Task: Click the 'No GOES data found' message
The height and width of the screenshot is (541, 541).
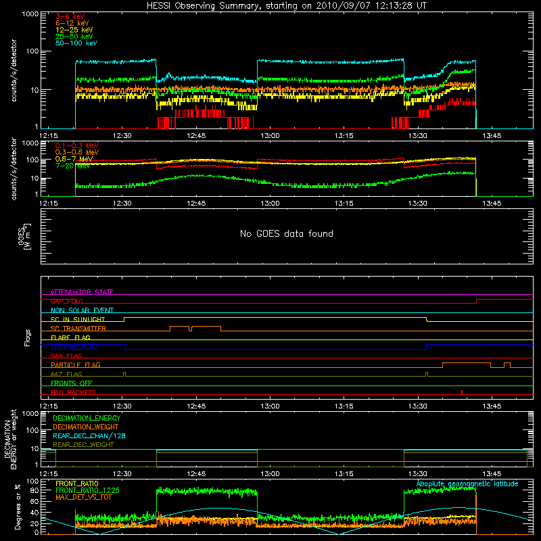Action: click(x=286, y=233)
